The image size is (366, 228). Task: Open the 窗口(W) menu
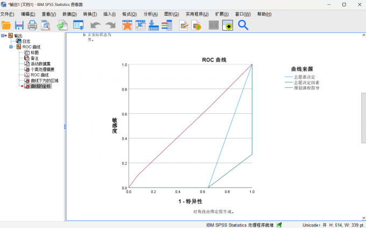point(243,14)
